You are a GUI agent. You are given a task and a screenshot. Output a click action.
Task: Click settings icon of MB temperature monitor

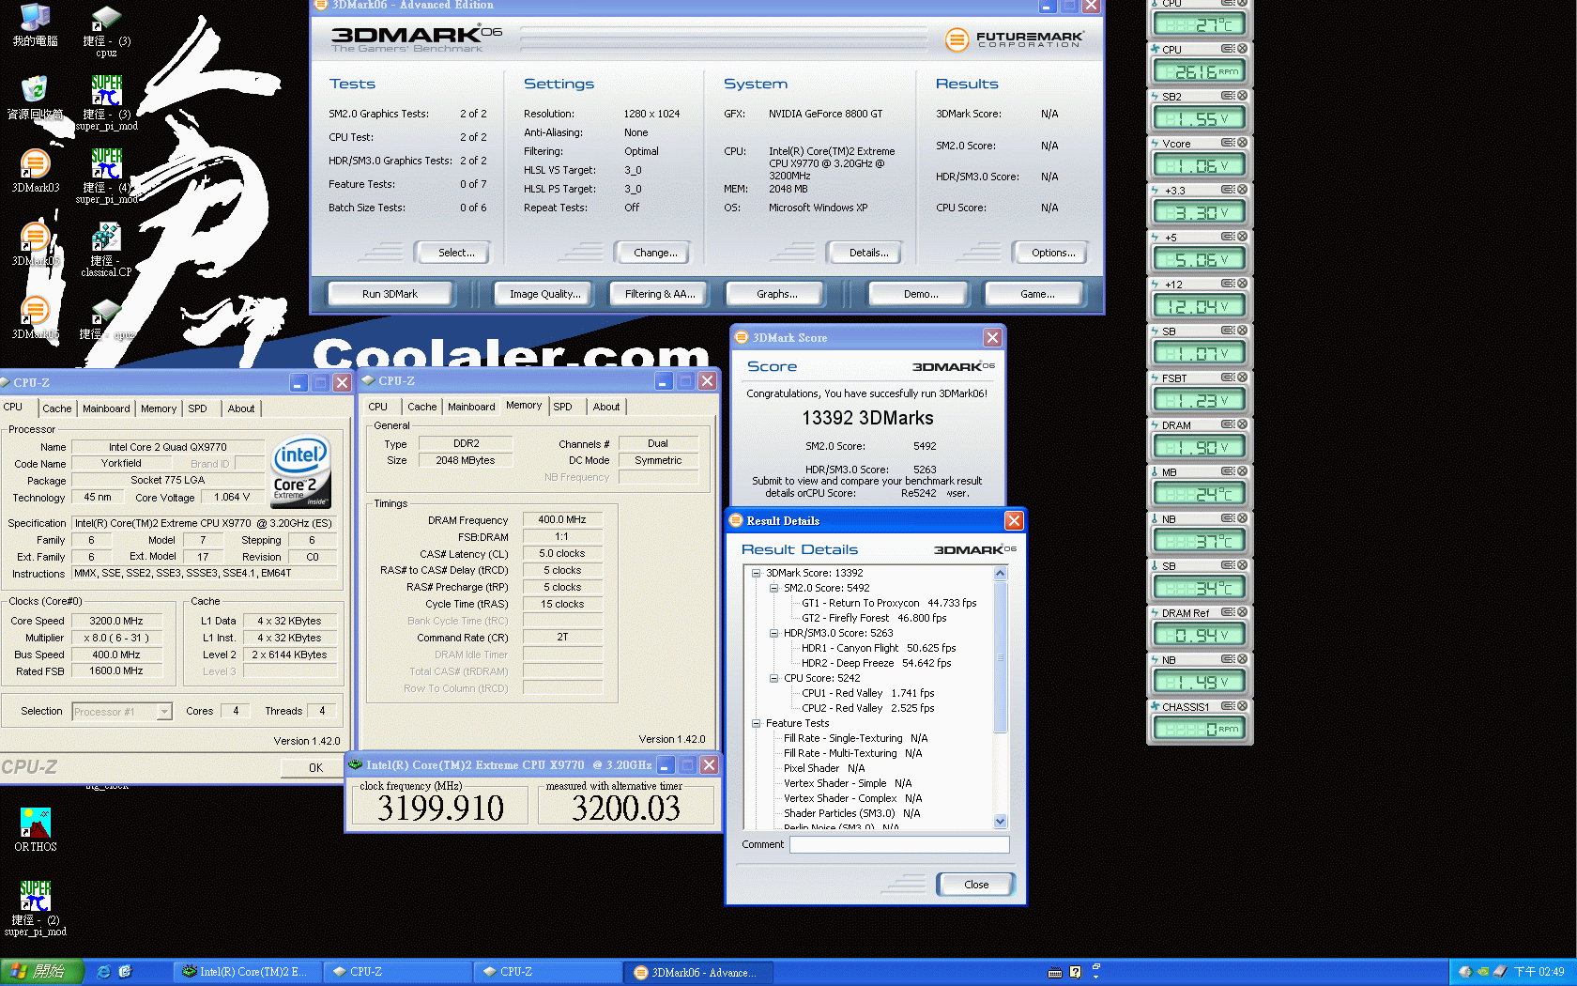click(x=1227, y=471)
